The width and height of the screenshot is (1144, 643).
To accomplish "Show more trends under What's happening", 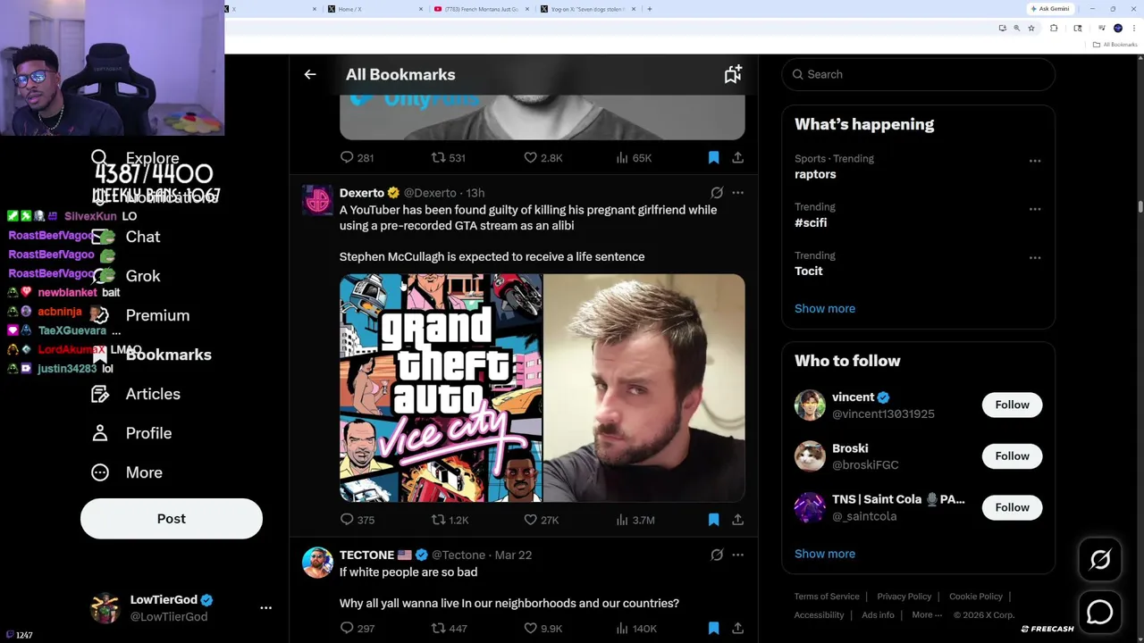I will pos(825,308).
